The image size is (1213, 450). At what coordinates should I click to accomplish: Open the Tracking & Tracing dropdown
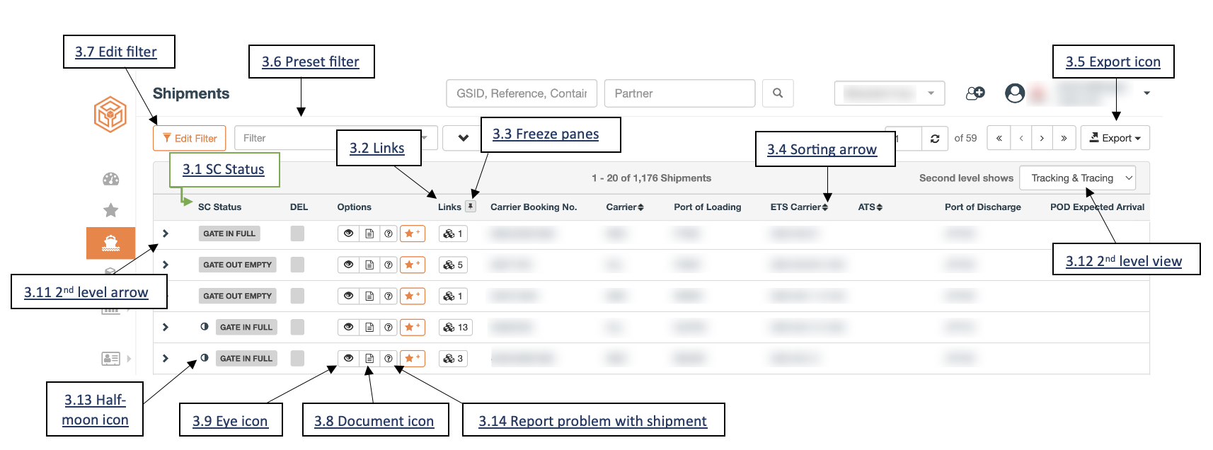(x=1078, y=178)
